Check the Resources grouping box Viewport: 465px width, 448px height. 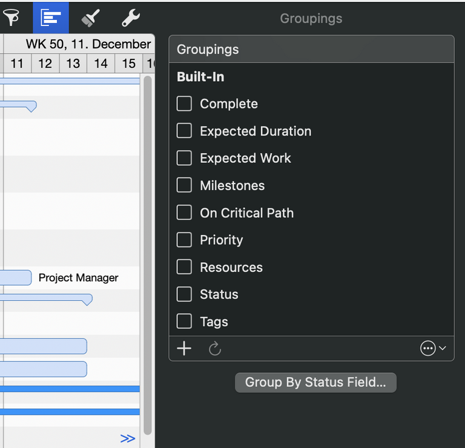coord(184,268)
